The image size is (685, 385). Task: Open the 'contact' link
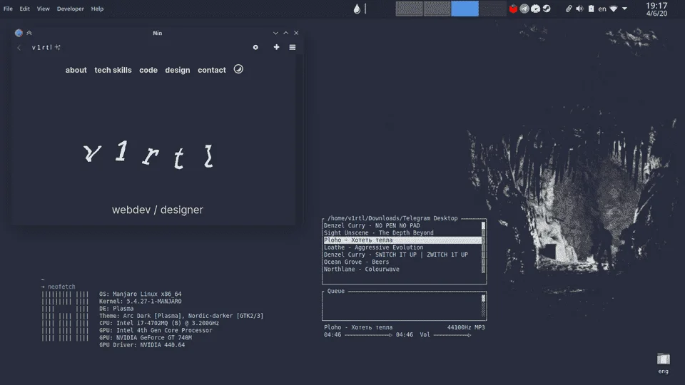212,70
